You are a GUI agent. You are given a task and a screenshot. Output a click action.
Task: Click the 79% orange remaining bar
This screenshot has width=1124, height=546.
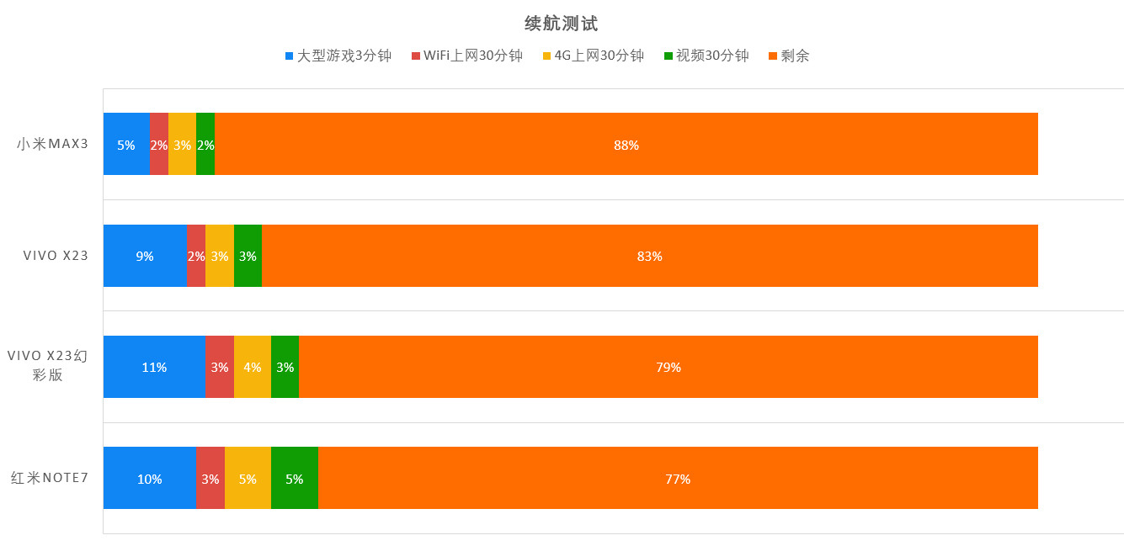pyautogui.click(x=668, y=367)
